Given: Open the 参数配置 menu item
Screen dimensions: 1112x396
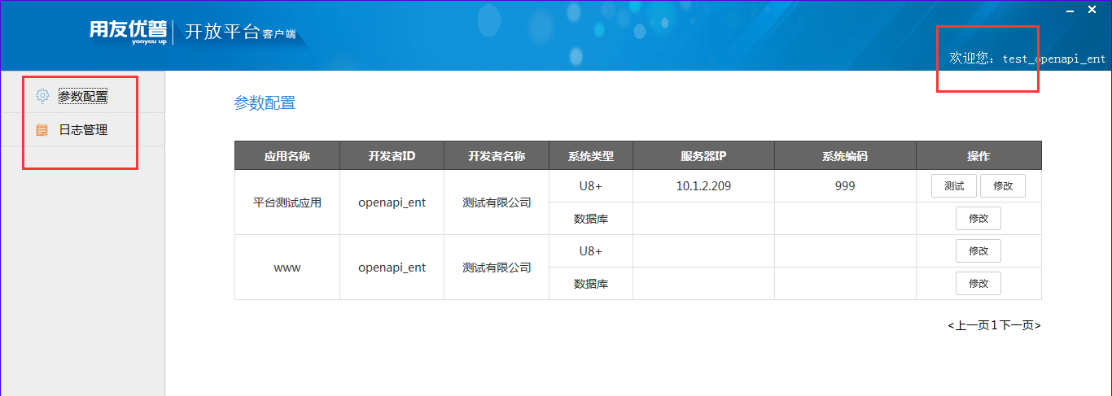Looking at the screenshot, I should pyautogui.click(x=83, y=96).
